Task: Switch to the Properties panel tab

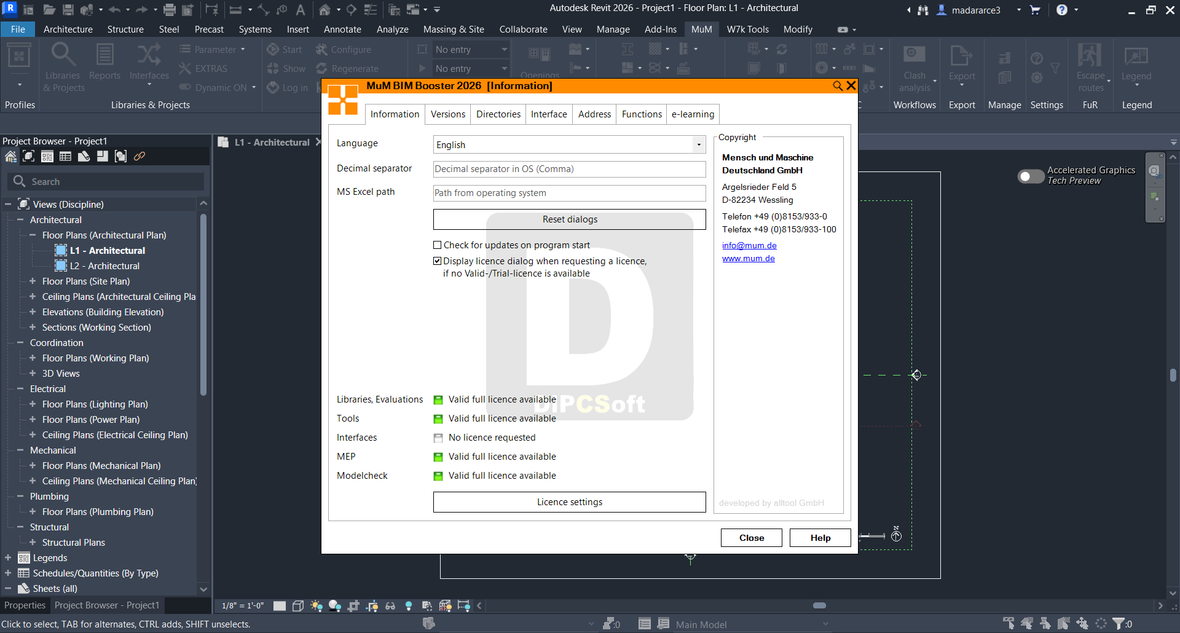Action: [25, 605]
